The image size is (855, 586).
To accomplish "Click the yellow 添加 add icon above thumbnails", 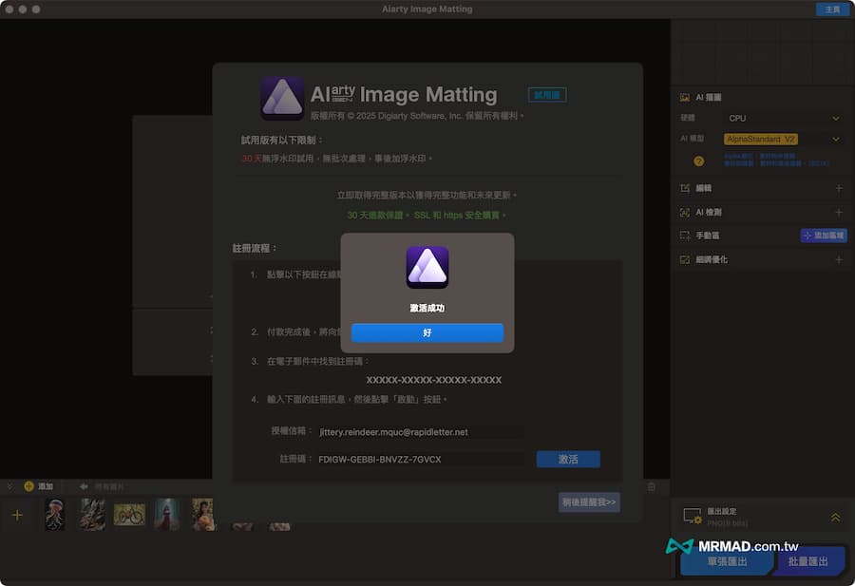I will [28, 486].
